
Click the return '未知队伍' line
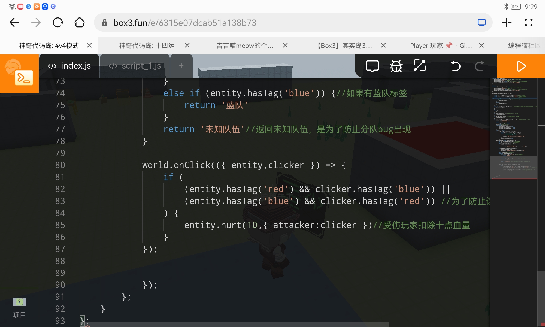[x=287, y=129]
